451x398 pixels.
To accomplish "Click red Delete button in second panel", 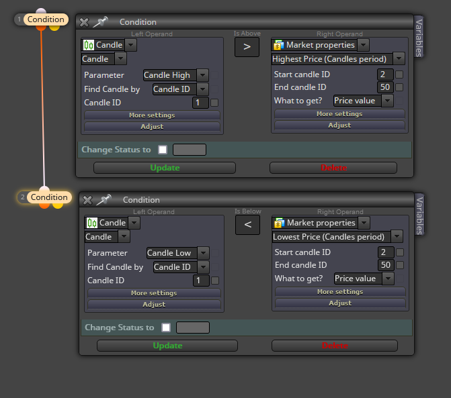I will point(335,346).
